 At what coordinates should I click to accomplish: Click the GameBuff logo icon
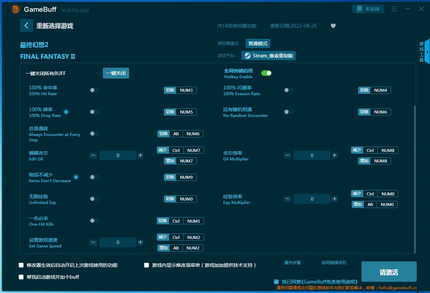click(16, 10)
